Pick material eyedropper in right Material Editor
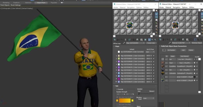 click(x=170, y=43)
